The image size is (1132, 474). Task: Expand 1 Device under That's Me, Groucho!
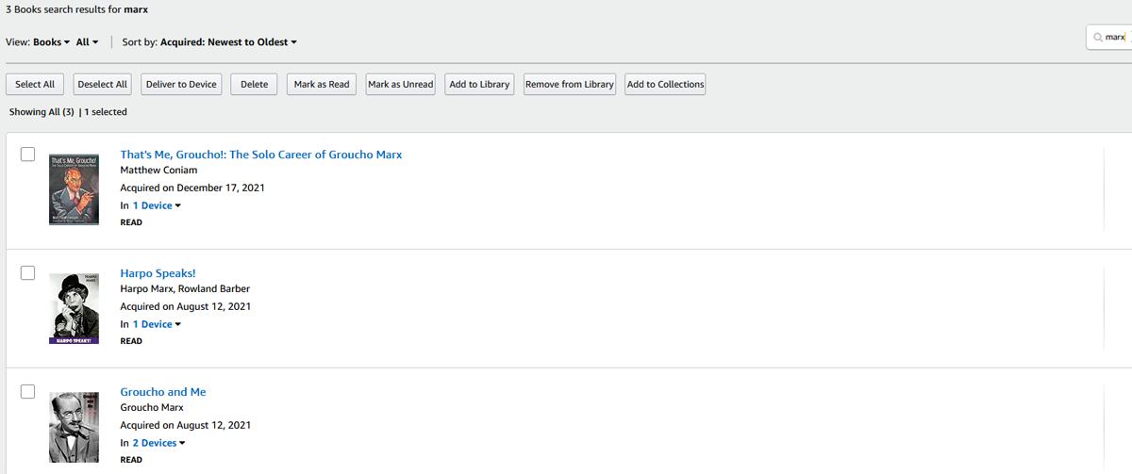pos(157,205)
